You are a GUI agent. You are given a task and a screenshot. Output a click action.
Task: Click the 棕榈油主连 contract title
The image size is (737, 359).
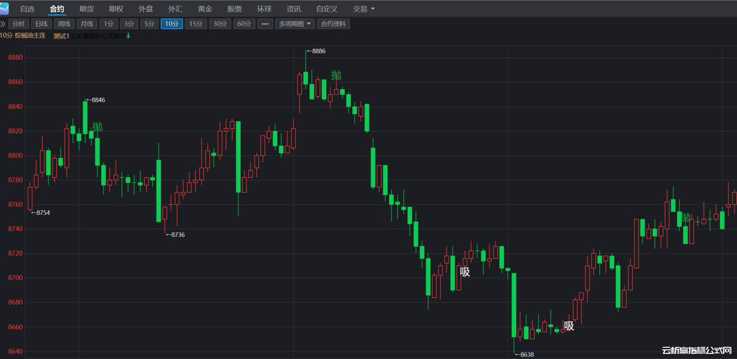coord(30,36)
